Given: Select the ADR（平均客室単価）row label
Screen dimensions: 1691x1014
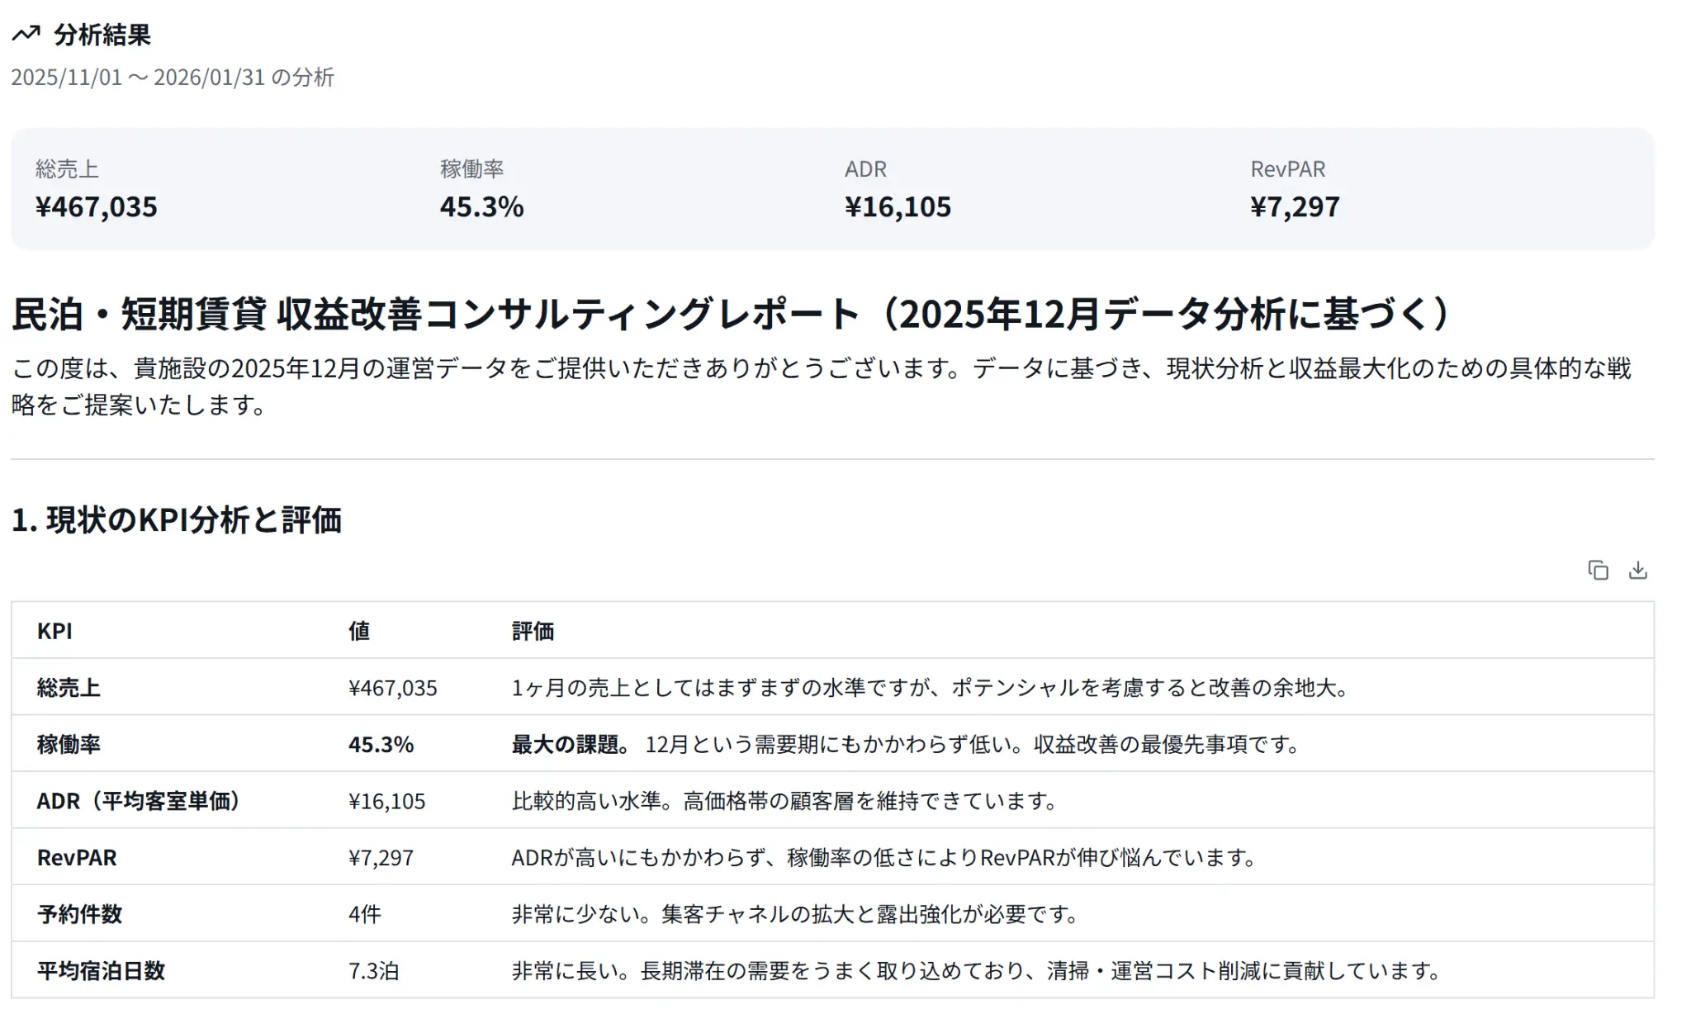Looking at the screenshot, I should tap(139, 801).
